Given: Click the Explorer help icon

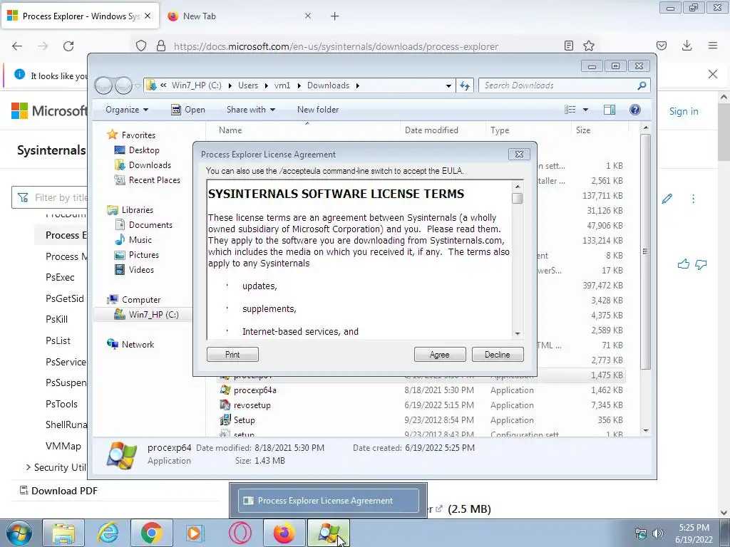Looking at the screenshot, I should [635, 110].
